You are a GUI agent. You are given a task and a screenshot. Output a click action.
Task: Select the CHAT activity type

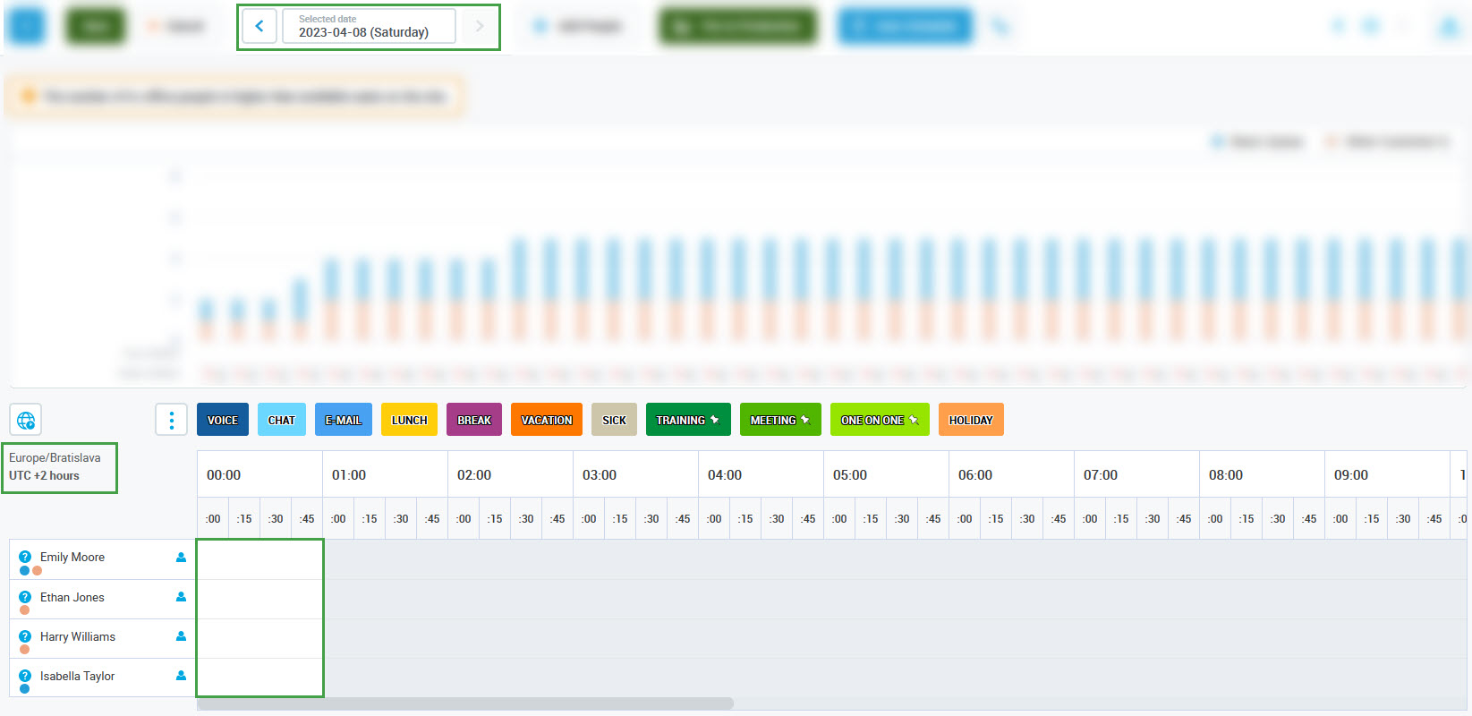(x=281, y=420)
